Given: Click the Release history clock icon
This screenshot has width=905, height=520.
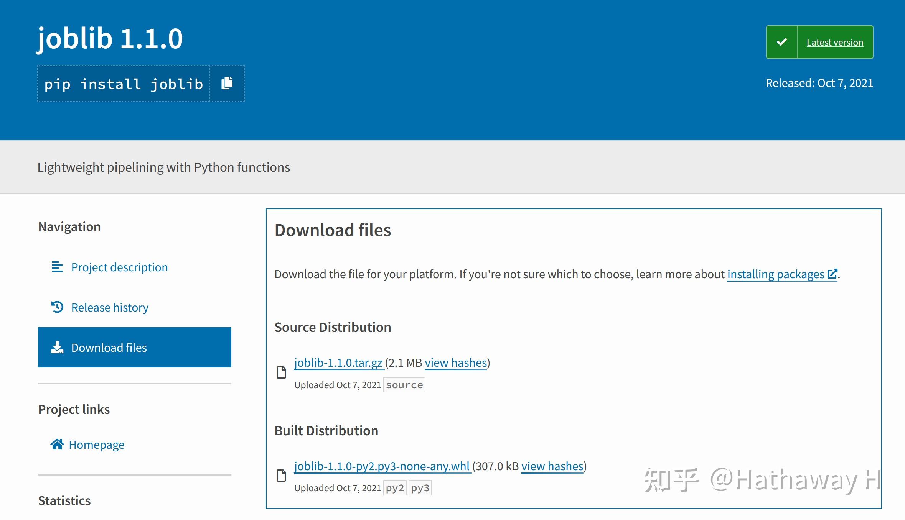Looking at the screenshot, I should 57,307.
